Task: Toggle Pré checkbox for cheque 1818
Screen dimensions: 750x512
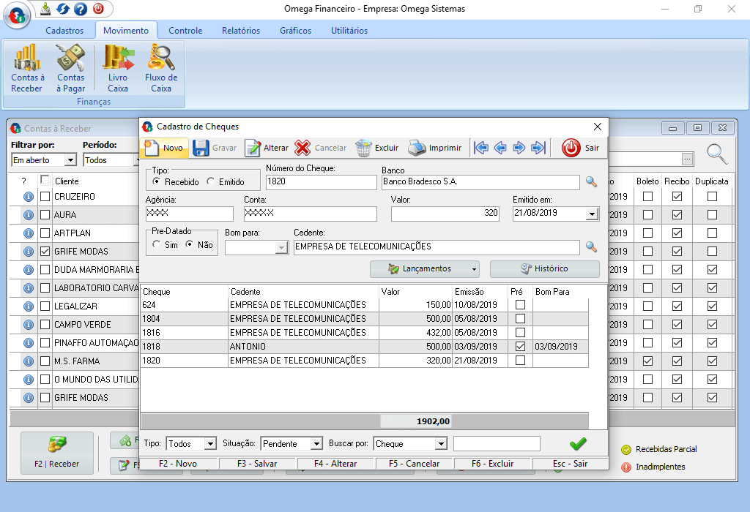Action: click(x=520, y=347)
